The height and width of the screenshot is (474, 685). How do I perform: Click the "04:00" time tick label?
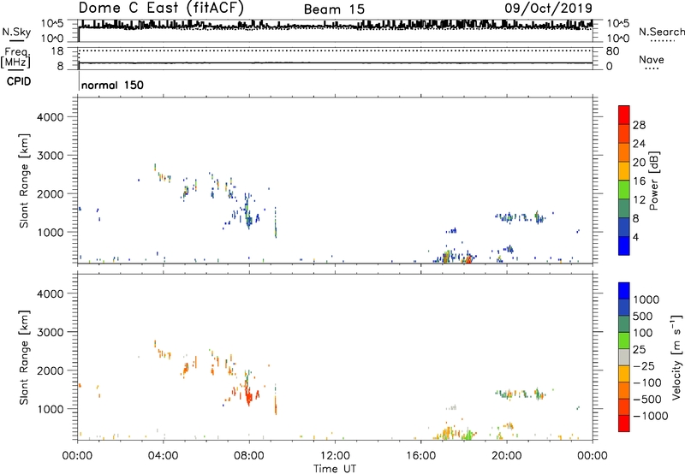pyautogui.click(x=163, y=456)
